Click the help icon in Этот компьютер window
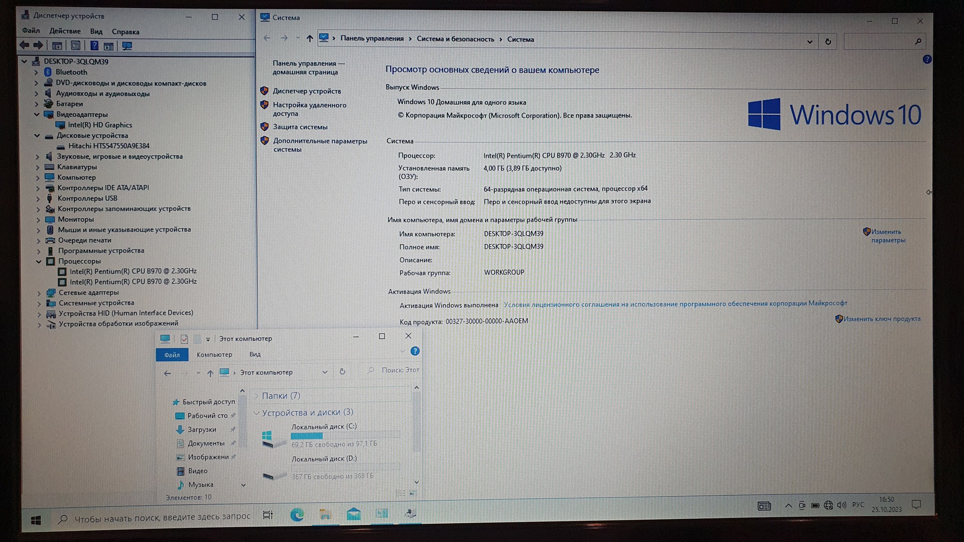The image size is (964, 542). 415,351
